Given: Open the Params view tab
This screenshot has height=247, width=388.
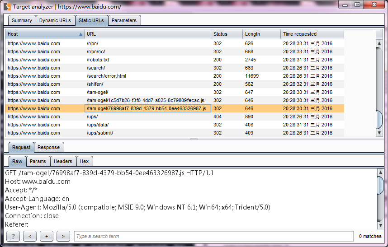Looking at the screenshot, I should pos(38,161).
